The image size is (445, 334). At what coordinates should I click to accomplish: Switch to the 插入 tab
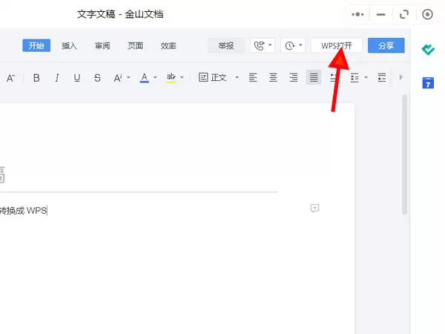[x=69, y=46]
